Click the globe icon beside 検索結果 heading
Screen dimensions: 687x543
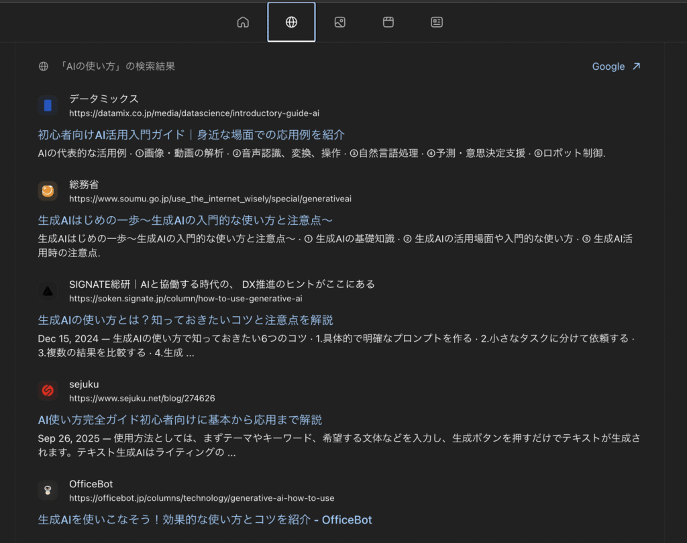pos(44,66)
